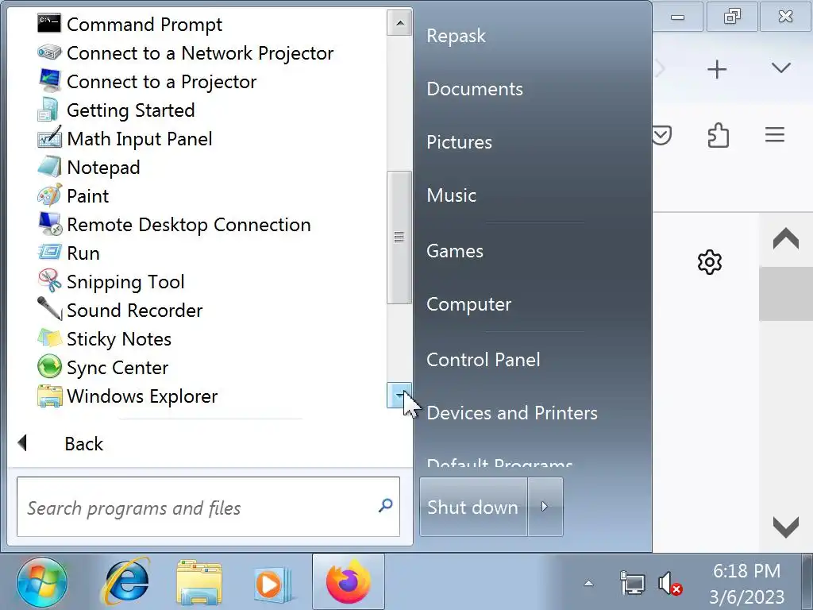Open the gear settings icon in Firefox page
This screenshot has width=813, height=610.
(x=709, y=262)
